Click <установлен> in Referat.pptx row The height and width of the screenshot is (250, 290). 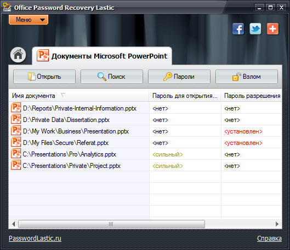pos(243,143)
